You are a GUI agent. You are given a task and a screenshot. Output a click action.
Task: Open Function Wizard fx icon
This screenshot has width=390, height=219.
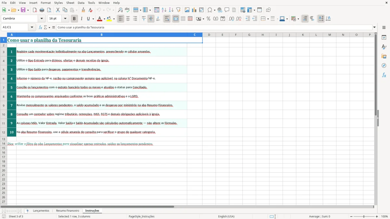click(x=40, y=27)
